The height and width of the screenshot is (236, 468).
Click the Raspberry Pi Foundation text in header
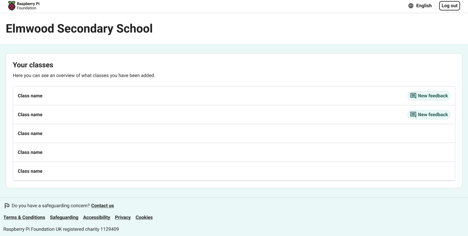click(28, 6)
